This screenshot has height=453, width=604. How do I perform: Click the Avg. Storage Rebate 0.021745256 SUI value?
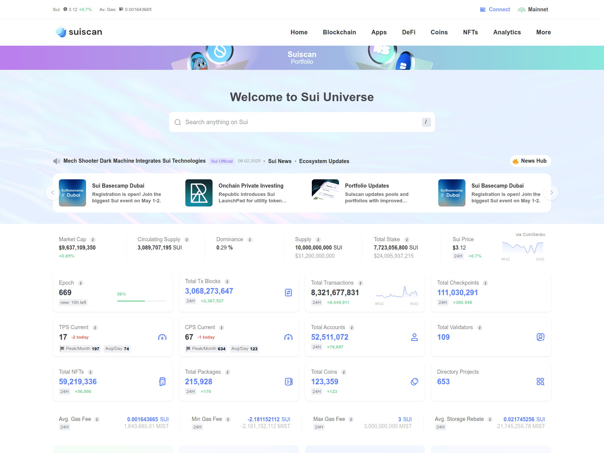point(524,419)
